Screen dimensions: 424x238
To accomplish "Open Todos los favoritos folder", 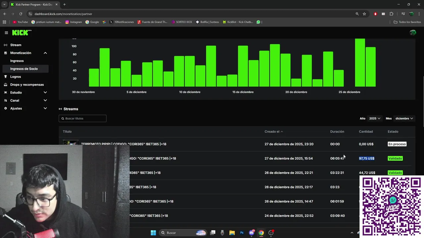I will coord(407,22).
